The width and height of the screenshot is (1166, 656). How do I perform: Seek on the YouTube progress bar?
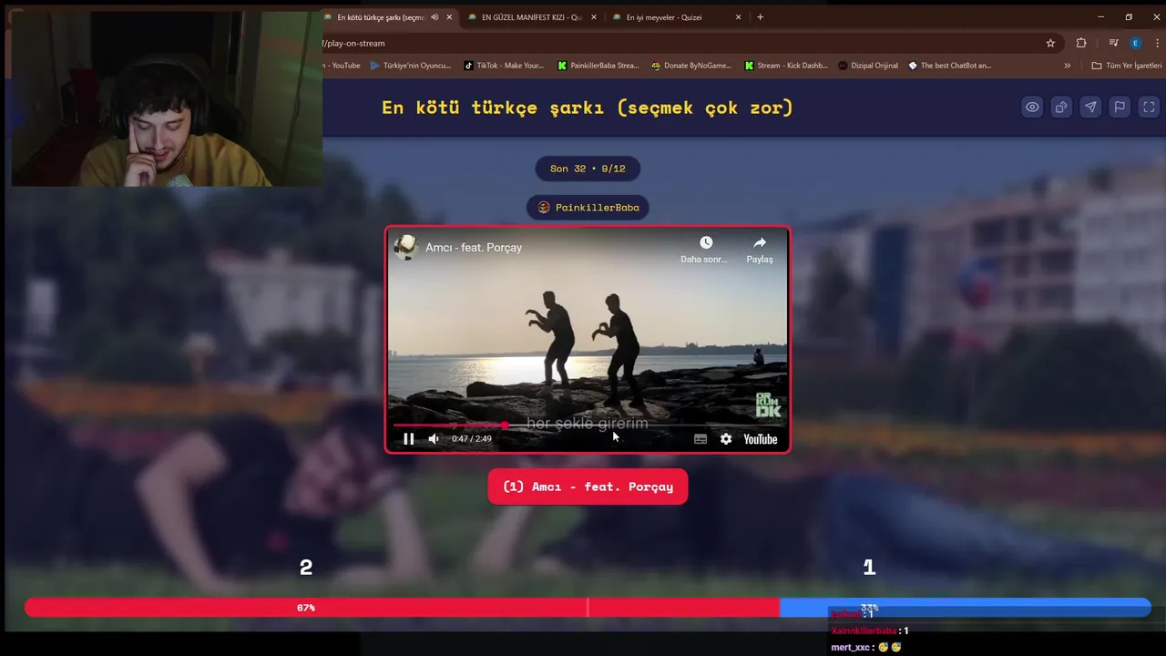coord(588,425)
